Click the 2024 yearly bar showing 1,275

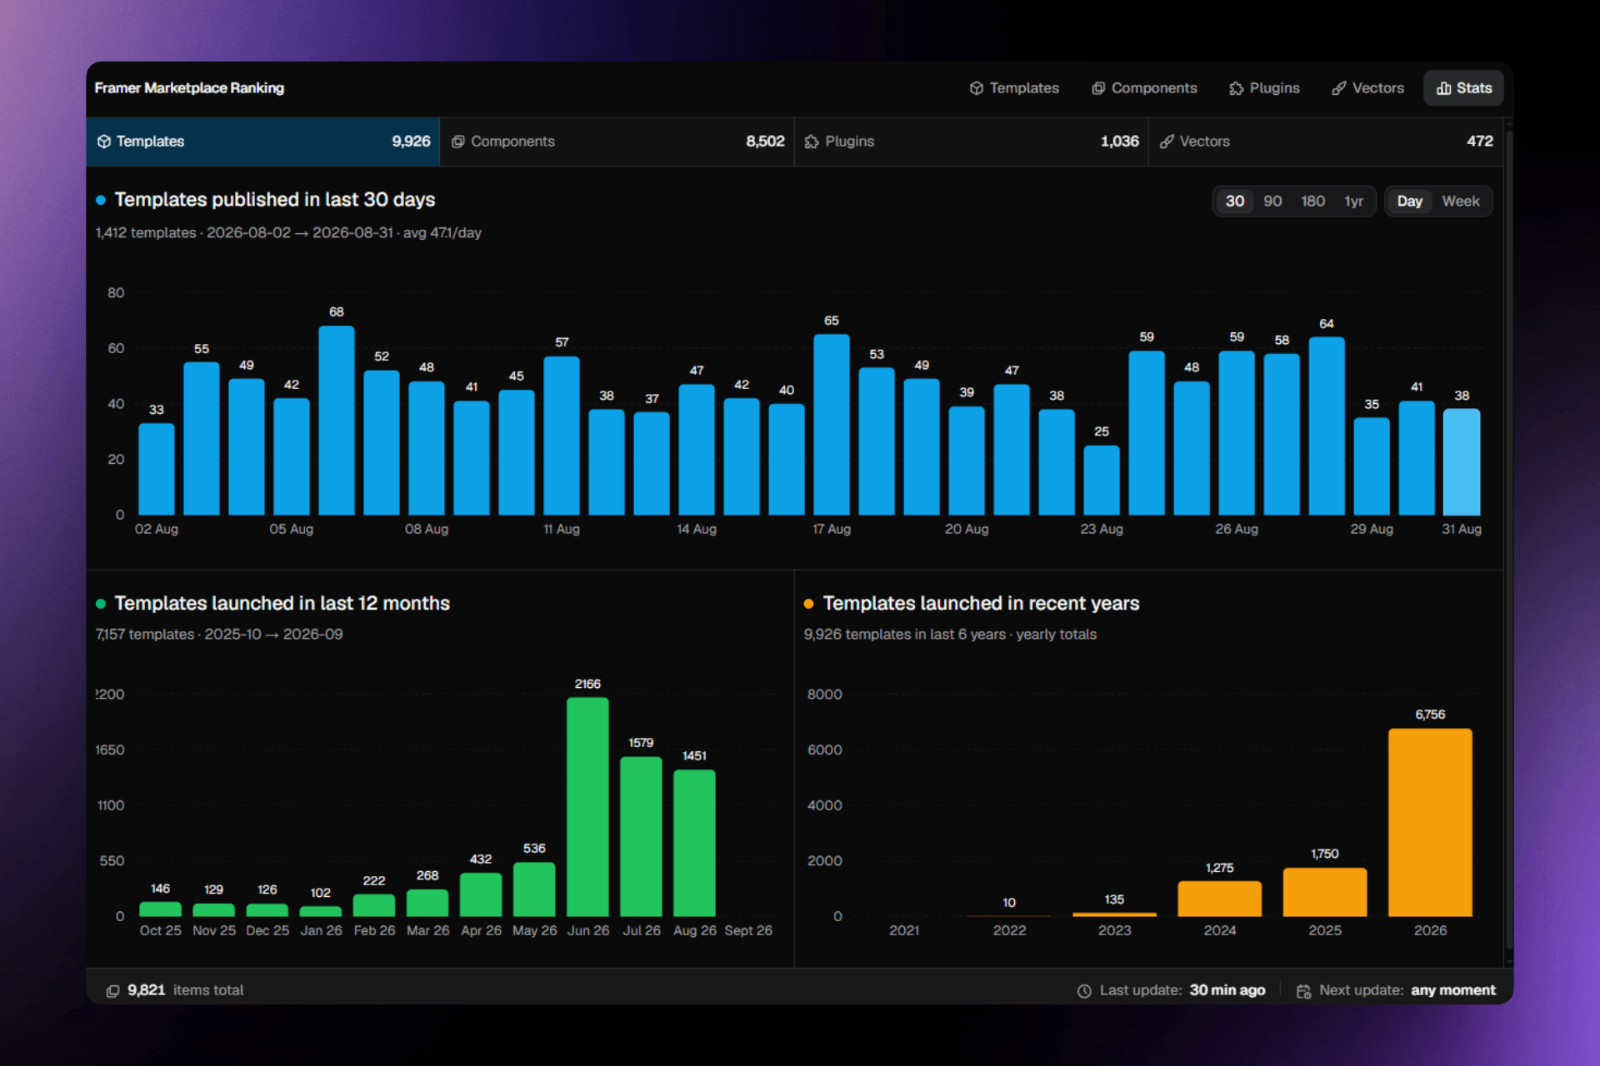point(1220,899)
